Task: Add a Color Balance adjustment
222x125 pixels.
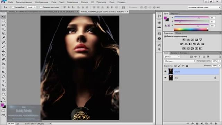Action: click(186, 44)
